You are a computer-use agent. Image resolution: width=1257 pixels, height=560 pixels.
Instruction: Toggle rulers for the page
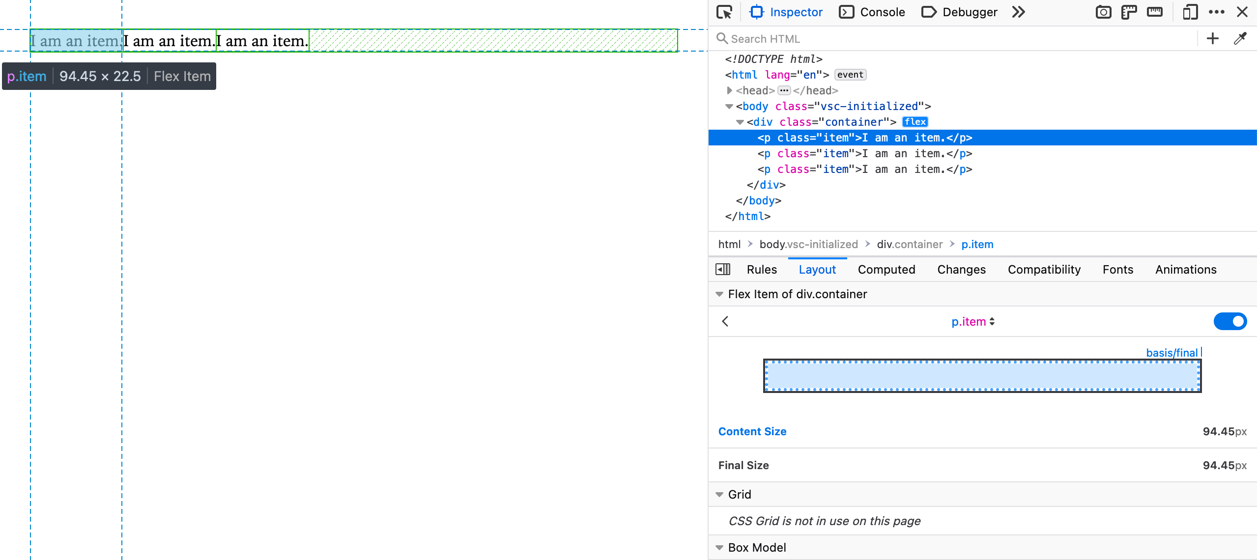[x=1129, y=12]
